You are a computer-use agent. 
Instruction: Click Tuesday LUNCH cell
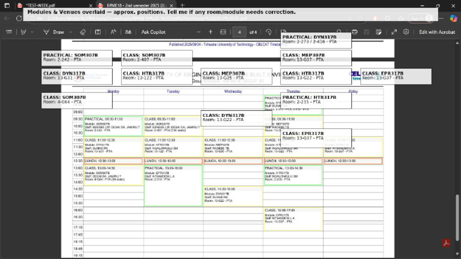point(173,161)
